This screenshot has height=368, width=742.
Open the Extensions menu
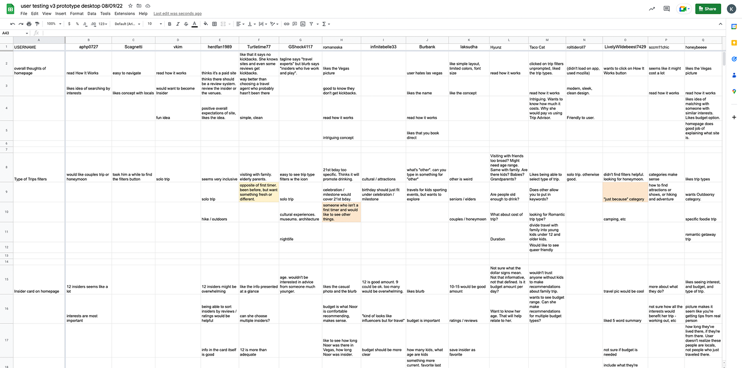click(124, 14)
